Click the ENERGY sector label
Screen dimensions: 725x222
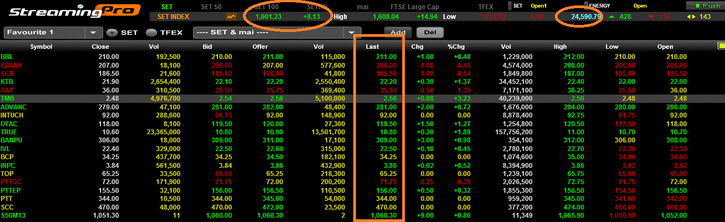point(601,5)
